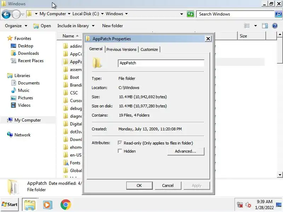Select My Computer in navigation pane

[28, 120]
